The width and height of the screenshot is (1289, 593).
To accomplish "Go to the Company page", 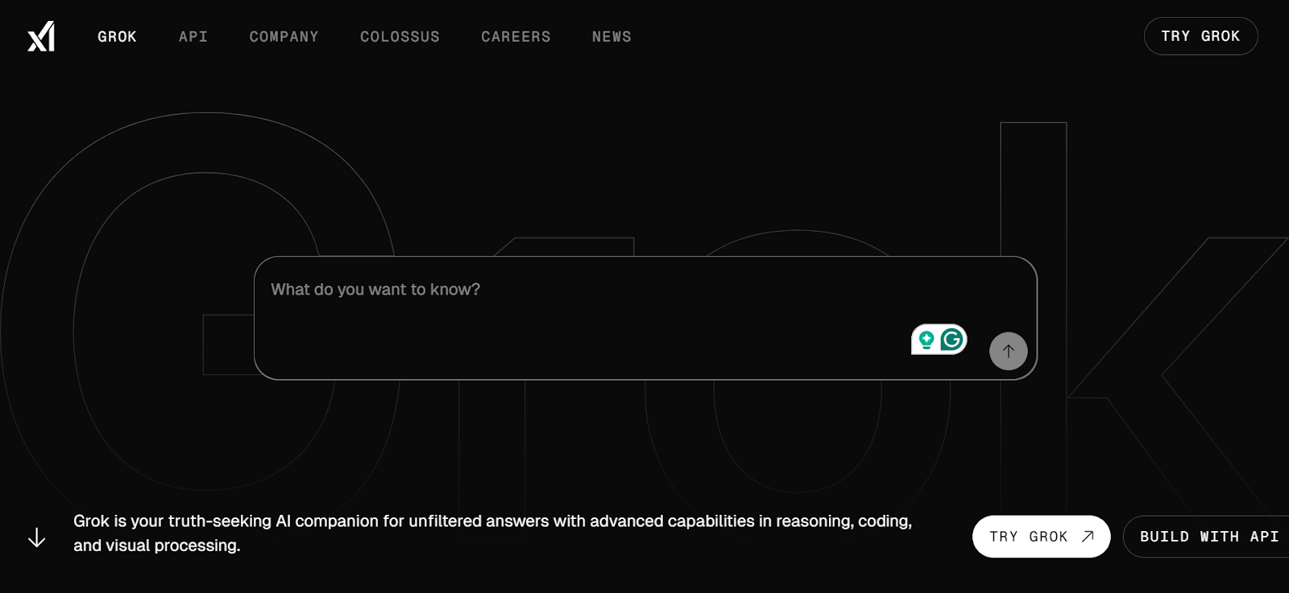I will click(284, 37).
